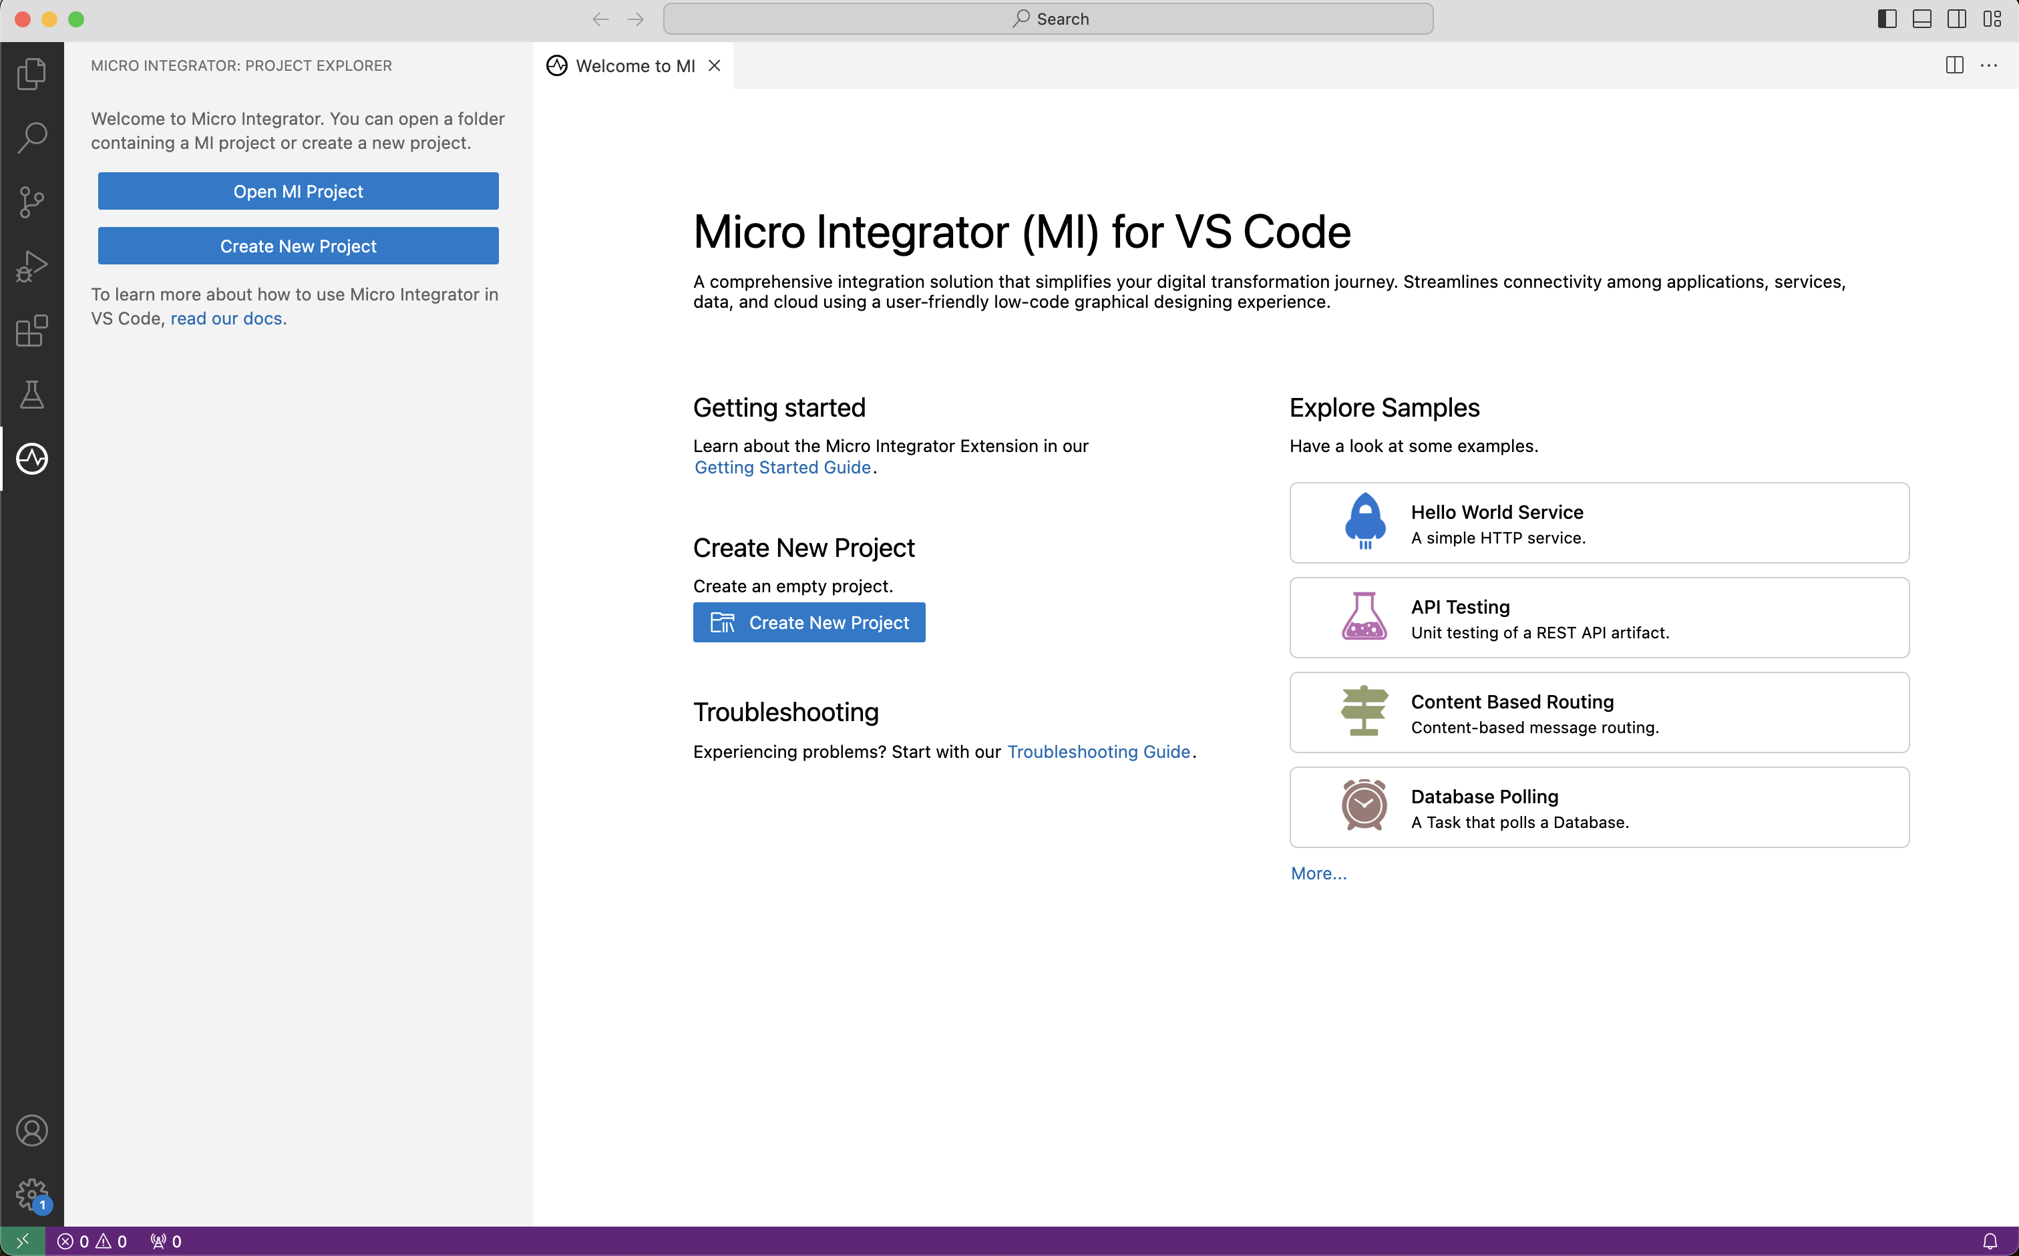This screenshot has width=2019, height=1256.
Task: Toggle the bottom panel visibility
Action: (x=1921, y=19)
